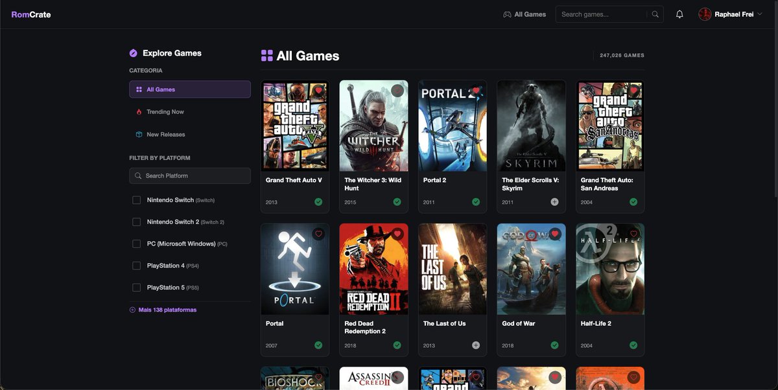The height and width of the screenshot is (390, 778).
Task: Check PlayStation 4 platform filter
Action: pos(136,266)
